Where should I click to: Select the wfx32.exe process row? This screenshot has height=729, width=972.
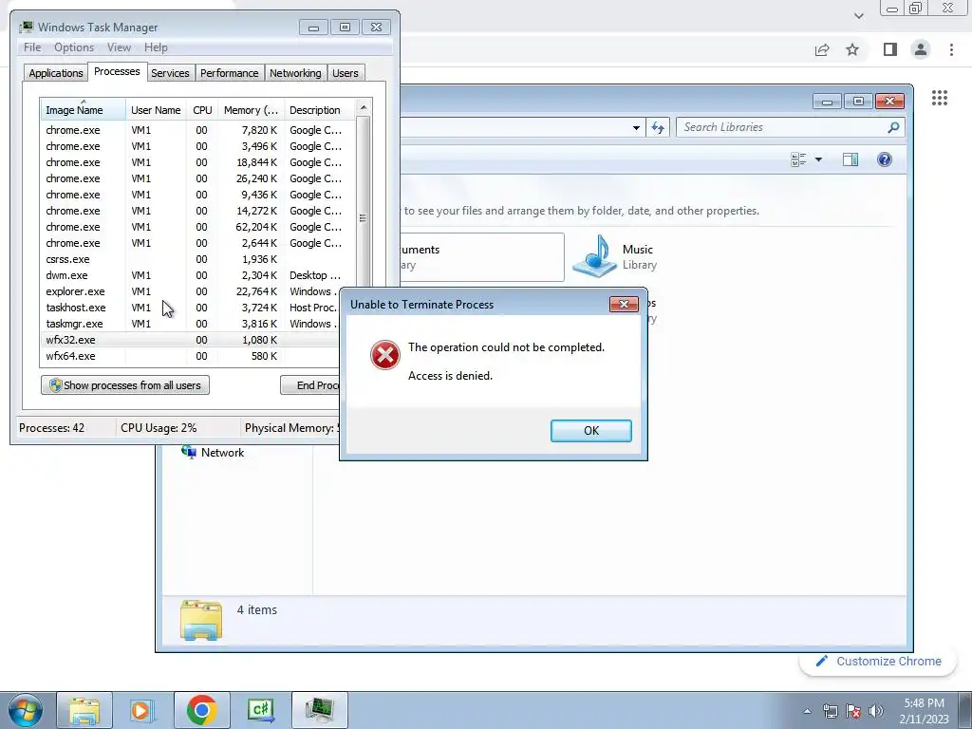(x=191, y=340)
